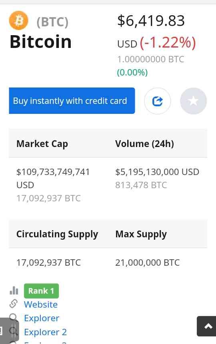Click the red -1.22% change percentage

coord(168,43)
